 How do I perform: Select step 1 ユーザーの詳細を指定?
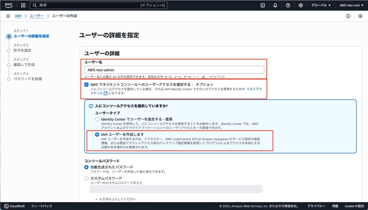coord(31,36)
